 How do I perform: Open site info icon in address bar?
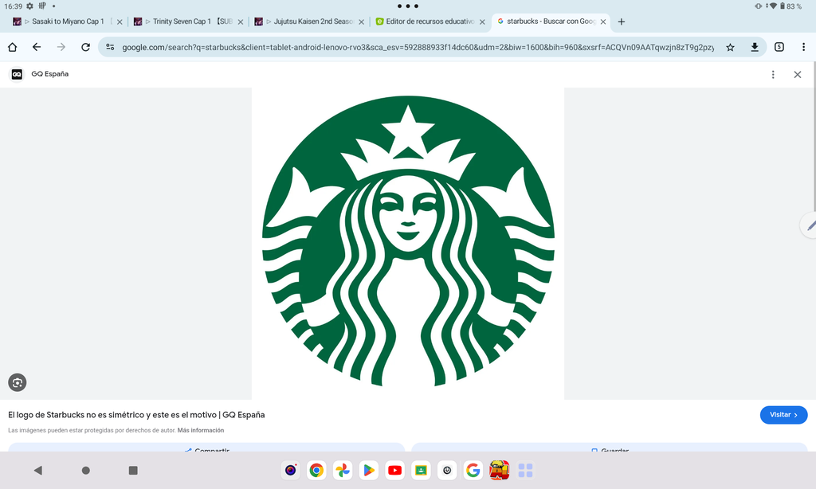click(x=110, y=47)
